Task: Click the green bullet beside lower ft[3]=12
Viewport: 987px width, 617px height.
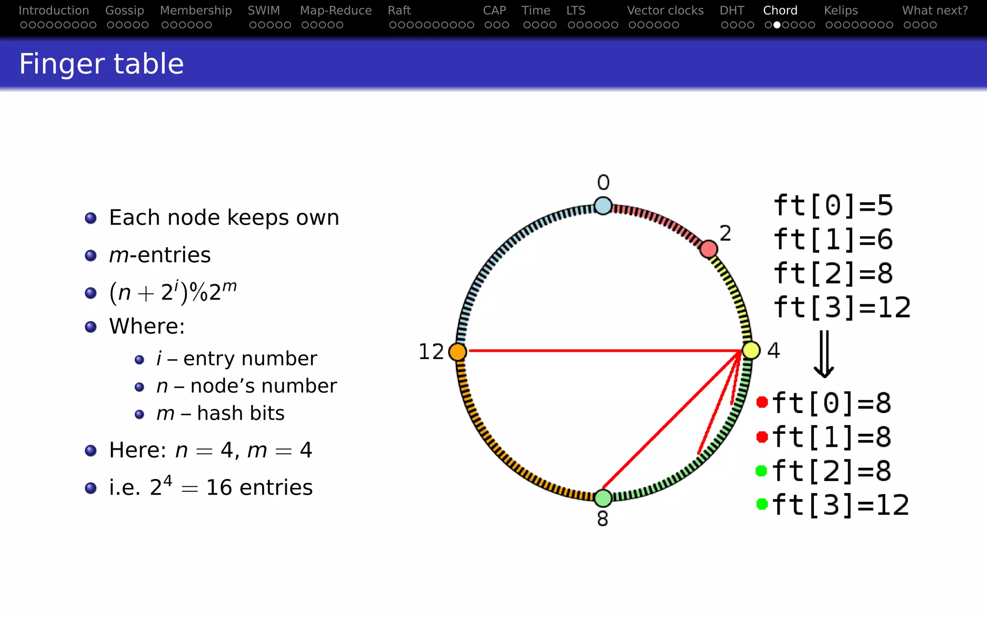Action: tap(762, 504)
